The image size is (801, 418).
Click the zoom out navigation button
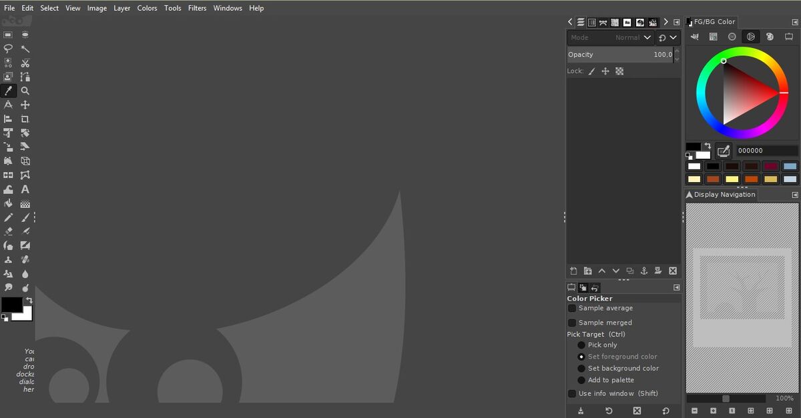pyautogui.click(x=694, y=411)
